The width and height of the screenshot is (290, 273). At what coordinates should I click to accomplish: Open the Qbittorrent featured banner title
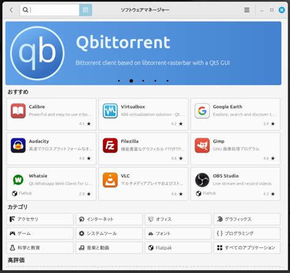click(123, 42)
